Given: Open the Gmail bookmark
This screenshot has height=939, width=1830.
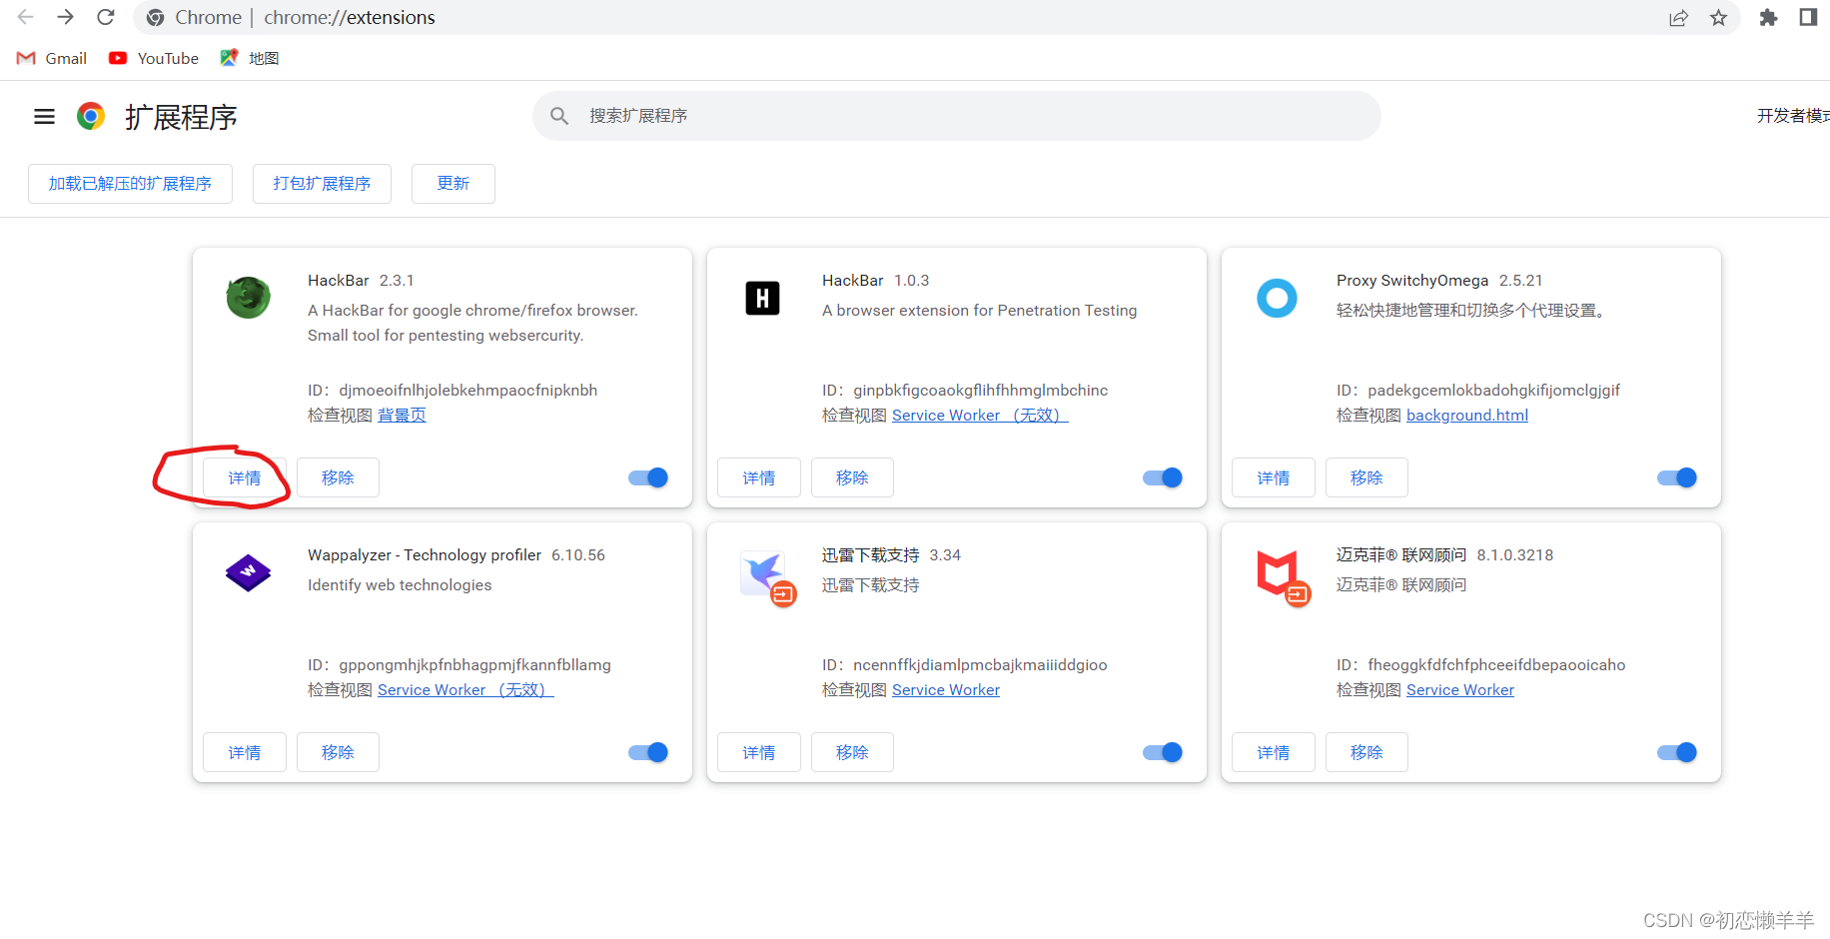Looking at the screenshot, I should click(x=52, y=58).
